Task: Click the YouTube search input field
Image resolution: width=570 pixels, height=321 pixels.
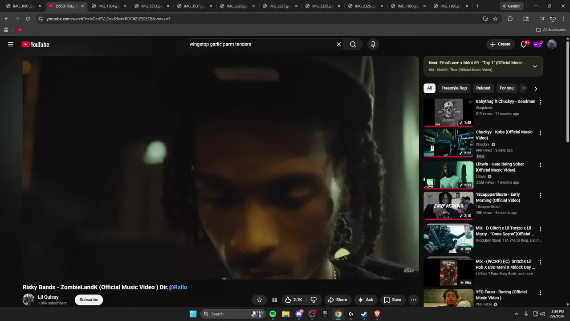Action: click(x=261, y=44)
